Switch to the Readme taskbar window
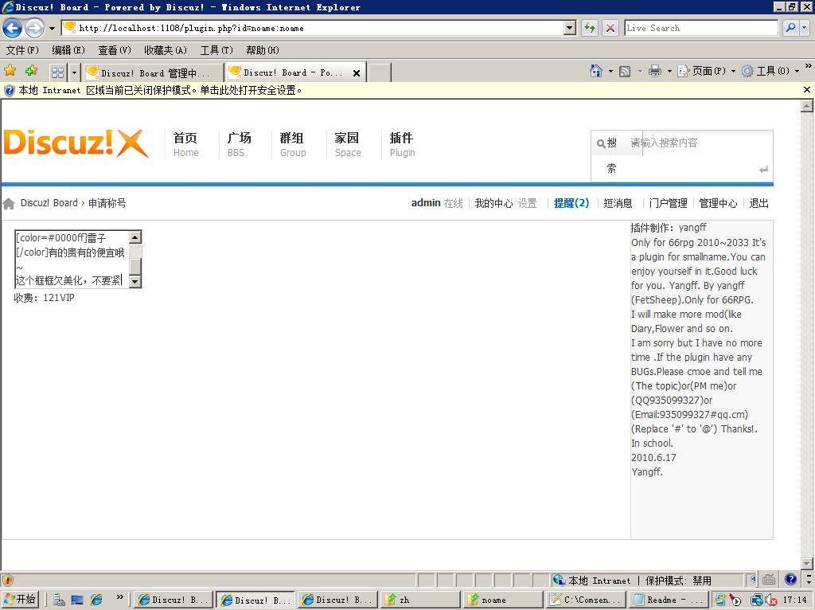This screenshot has height=610, width=815. [668, 600]
